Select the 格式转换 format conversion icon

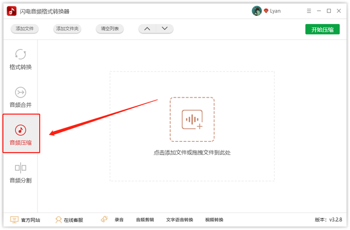(x=20, y=54)
